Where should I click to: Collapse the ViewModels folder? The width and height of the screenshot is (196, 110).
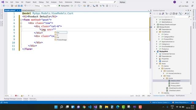[x=157, y=32]
